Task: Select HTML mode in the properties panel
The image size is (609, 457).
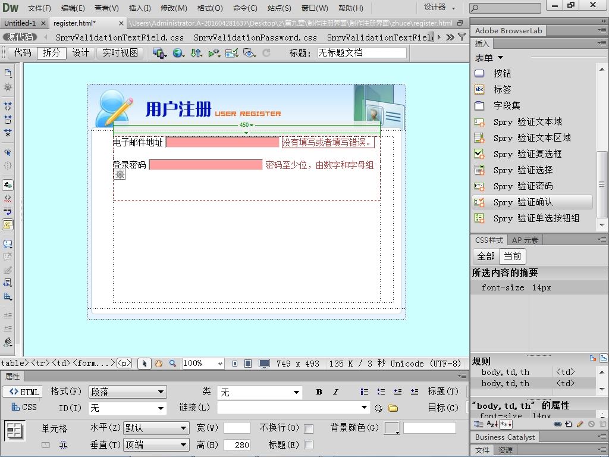Action: pos(24,392)
